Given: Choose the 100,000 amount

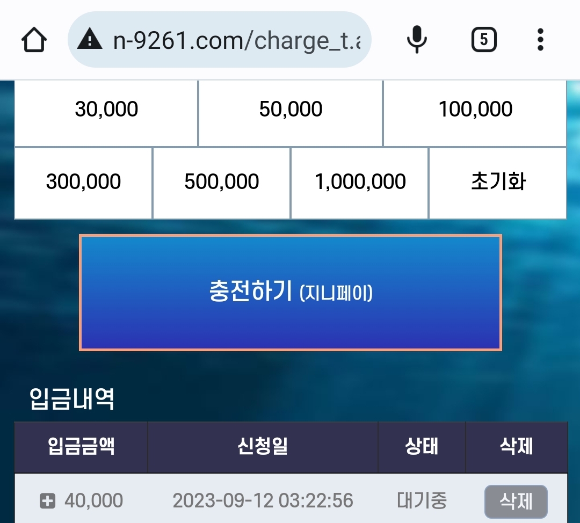Looking at the screenshot, I should coord(475,110).
